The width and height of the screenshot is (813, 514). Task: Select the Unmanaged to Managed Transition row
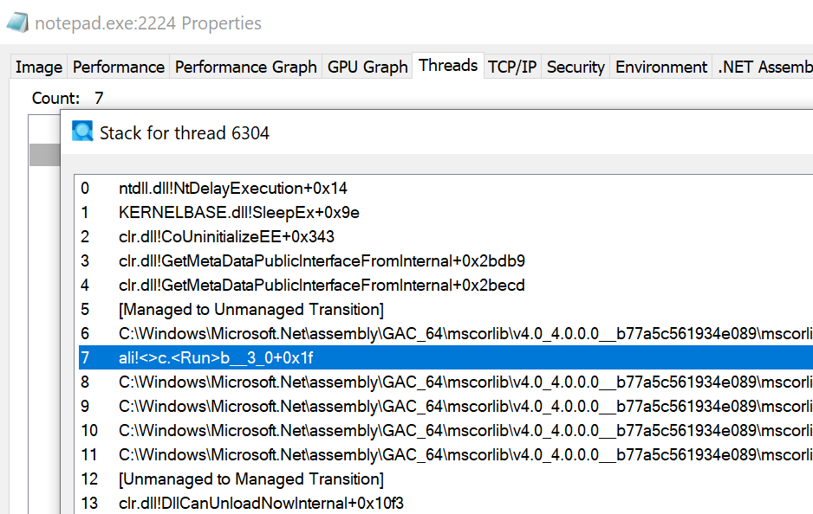[446, 479]
